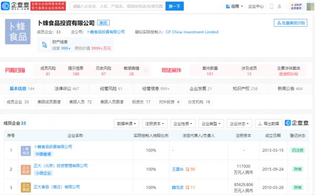This screenshot has height=195, width=315.
Task: Open 历史风险 97 in the risk scan
Action: click(x=103, y=71)
